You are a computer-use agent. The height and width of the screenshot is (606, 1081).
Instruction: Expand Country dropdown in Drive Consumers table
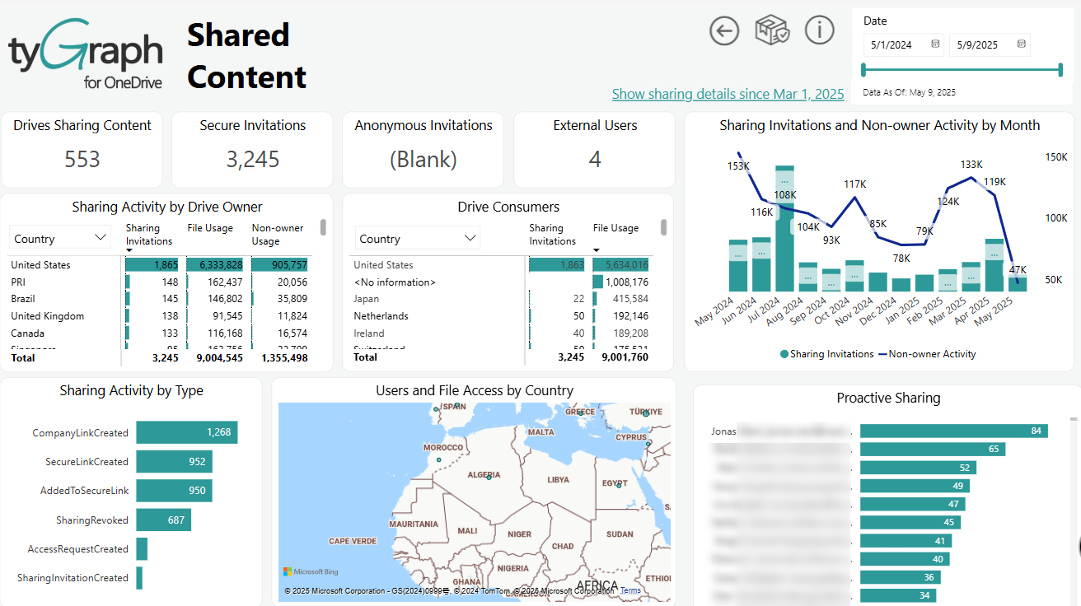tap(417, 239)
